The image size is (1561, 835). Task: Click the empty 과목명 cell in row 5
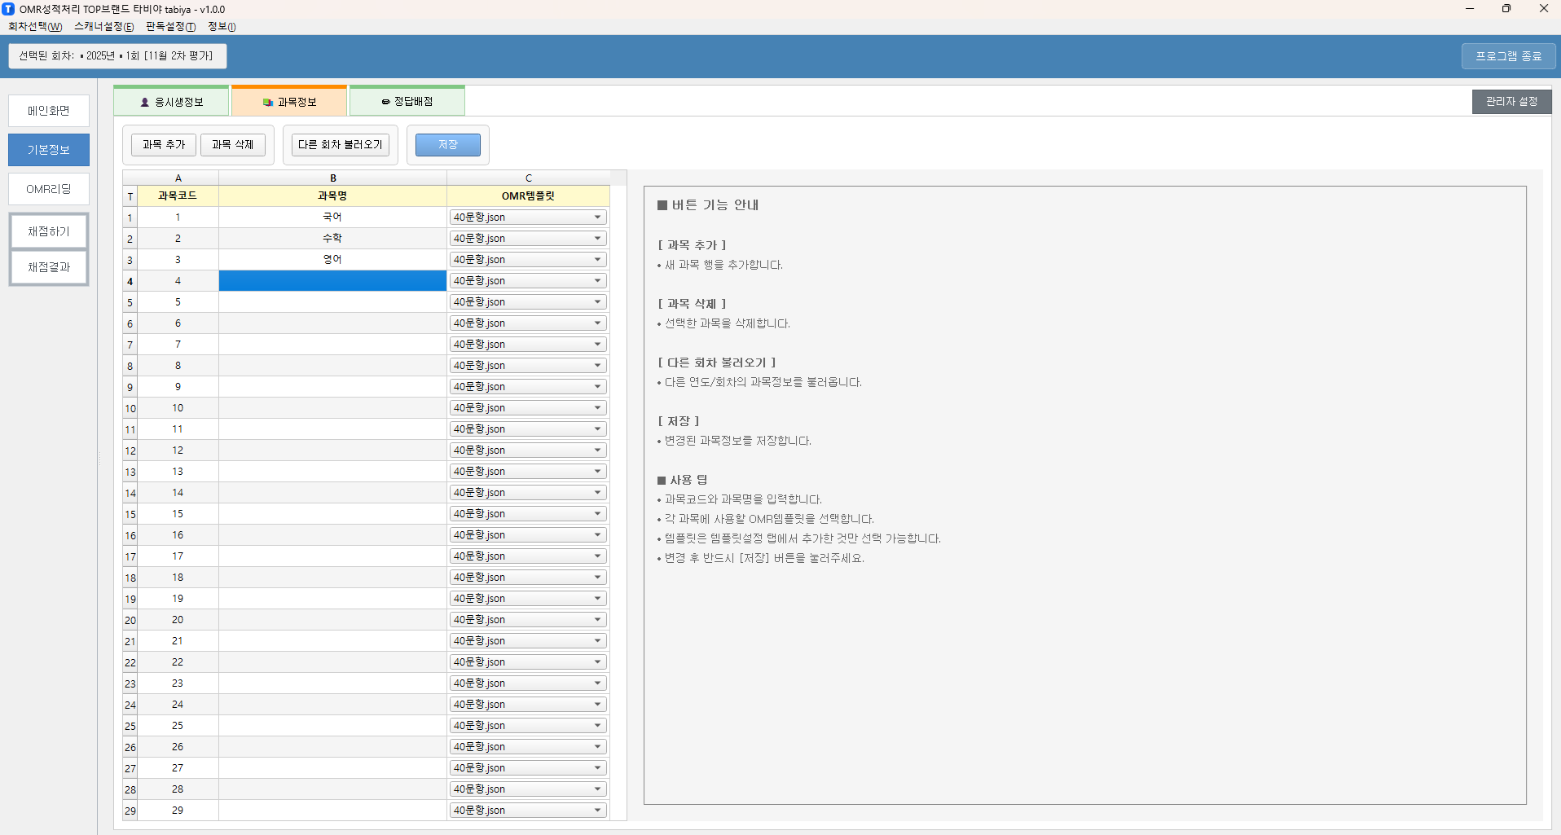coord(332,302)
